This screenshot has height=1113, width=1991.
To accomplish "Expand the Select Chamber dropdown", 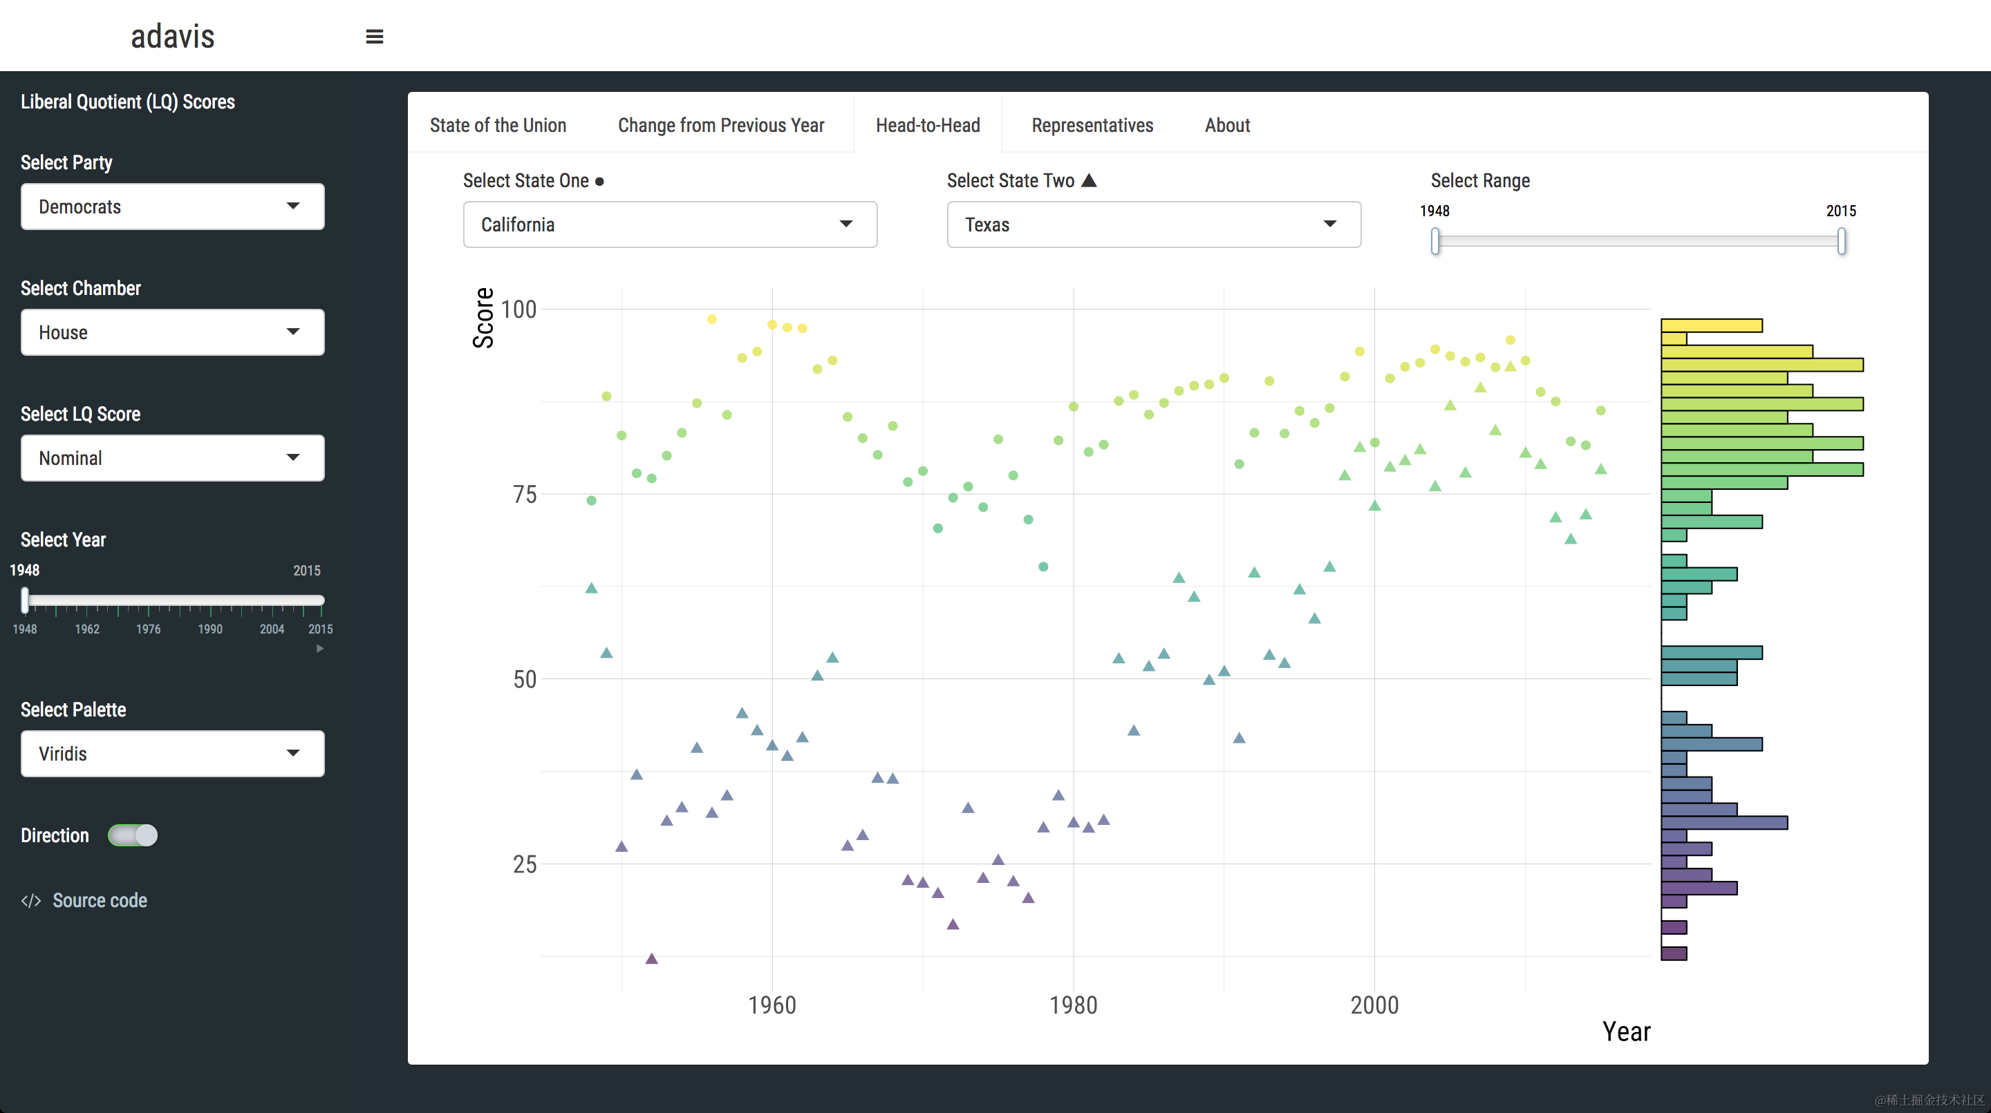I will click(x=172, y=332).
